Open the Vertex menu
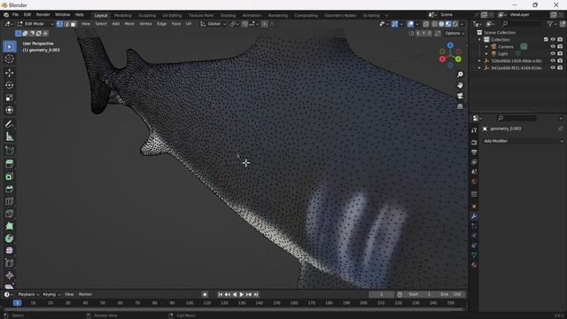 tap(145, 24)
